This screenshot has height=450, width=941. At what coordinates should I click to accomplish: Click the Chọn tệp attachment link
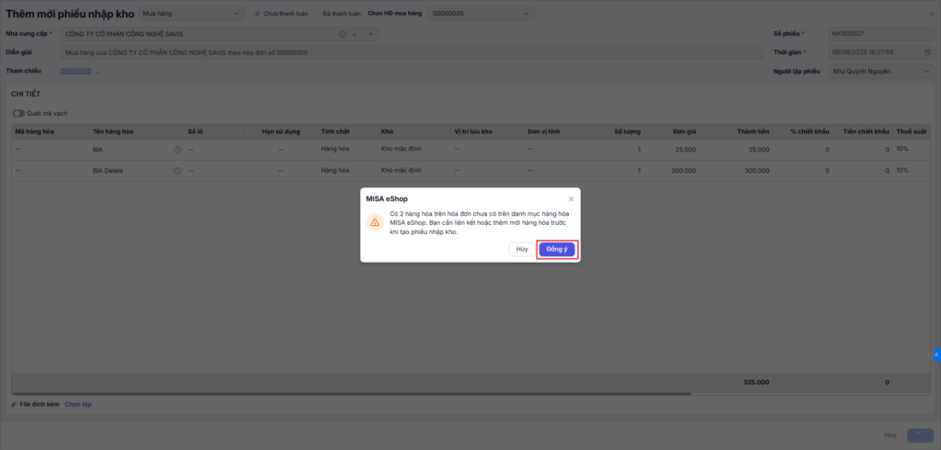tap(78, 404)
